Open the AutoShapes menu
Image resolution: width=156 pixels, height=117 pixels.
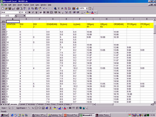[x=22, y=108]
